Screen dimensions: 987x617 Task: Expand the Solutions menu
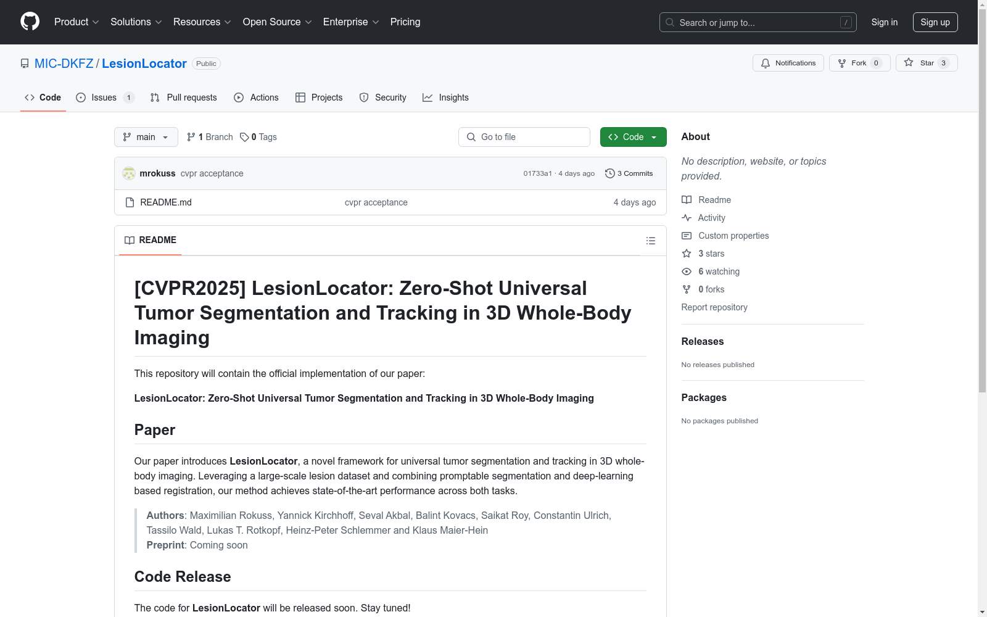(136, 22)
